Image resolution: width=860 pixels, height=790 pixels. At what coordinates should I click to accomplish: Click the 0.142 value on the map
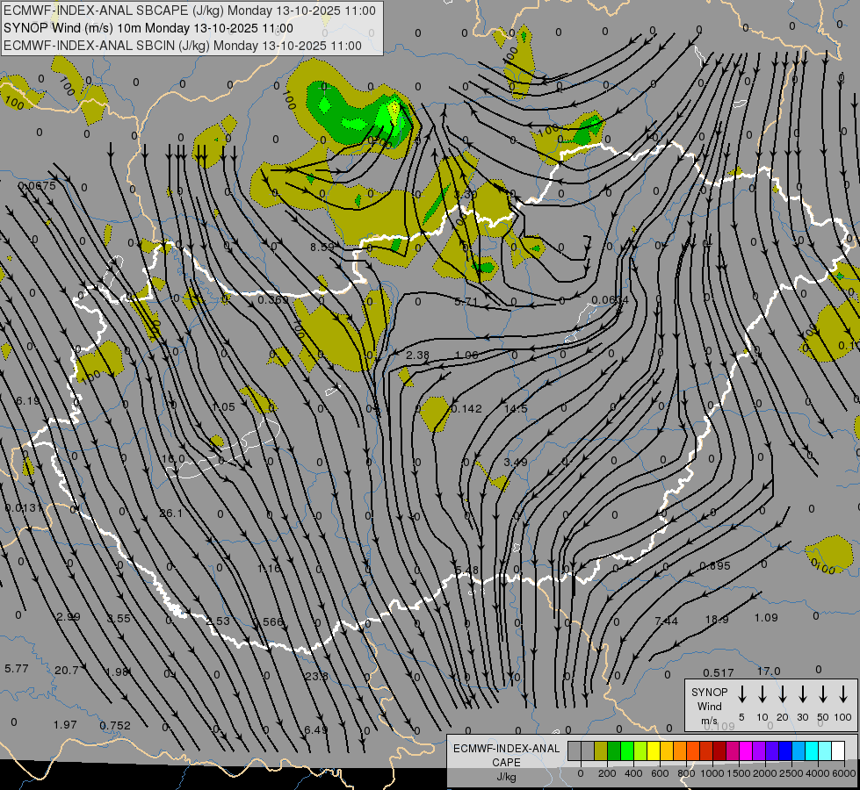pyautogui.click(x=466, y=408)
